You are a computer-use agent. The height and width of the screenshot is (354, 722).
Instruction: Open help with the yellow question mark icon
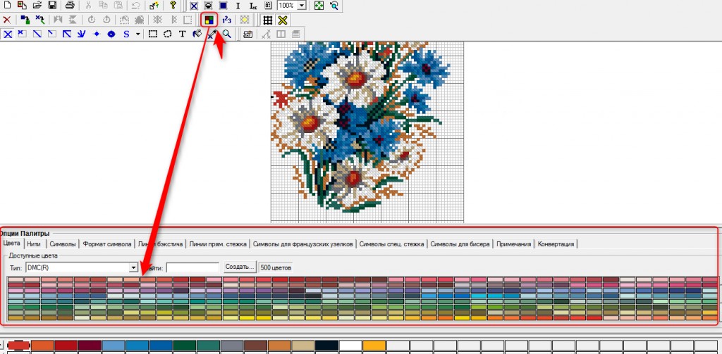coord(173,6)
